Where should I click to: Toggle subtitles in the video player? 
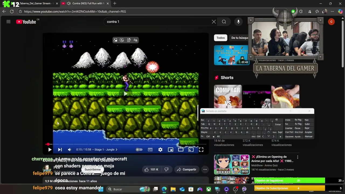(150, 150)
